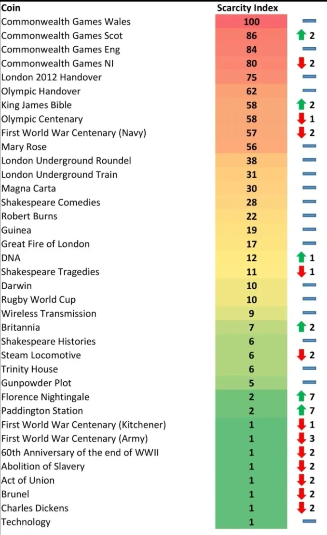Select the Scarcity Index column header
Image resolution: width=327 pixels, height=535 pixels.
pyautogui.click(x=247, y=8)
